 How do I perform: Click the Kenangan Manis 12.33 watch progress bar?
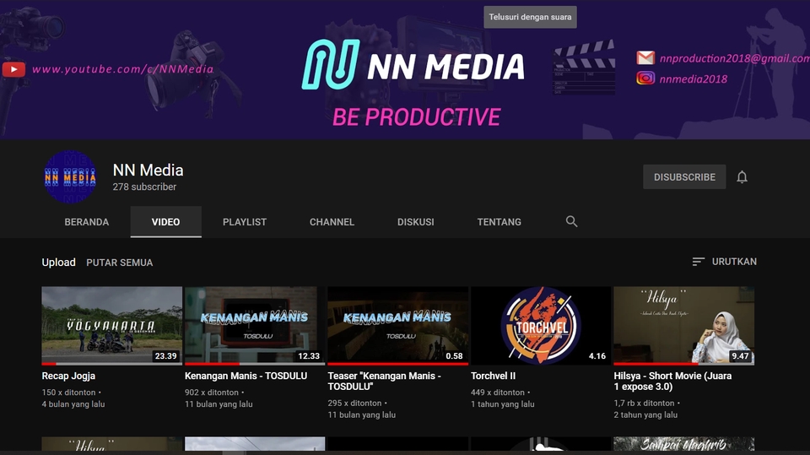tap(255, 364)
